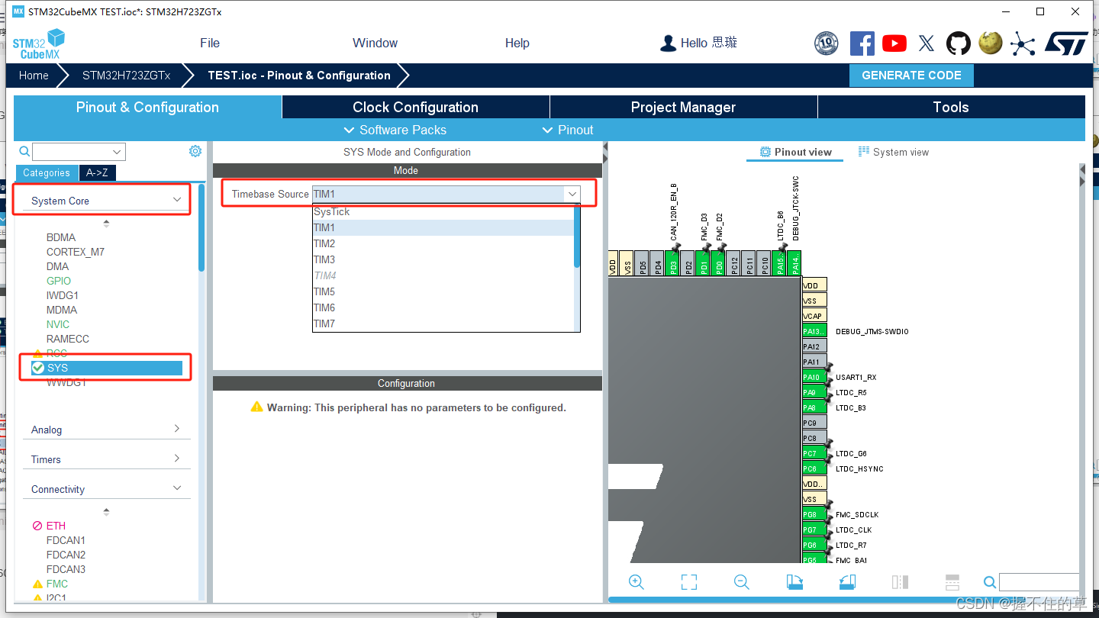Fit the pinout chip to view
This screenshot has width=1099, height=618.
(x=689, y=582)
